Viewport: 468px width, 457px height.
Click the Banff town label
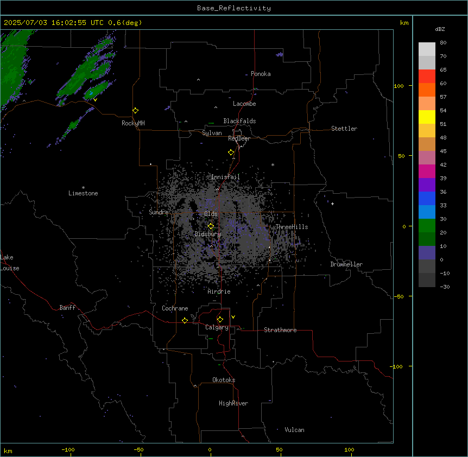click(67, 308)
